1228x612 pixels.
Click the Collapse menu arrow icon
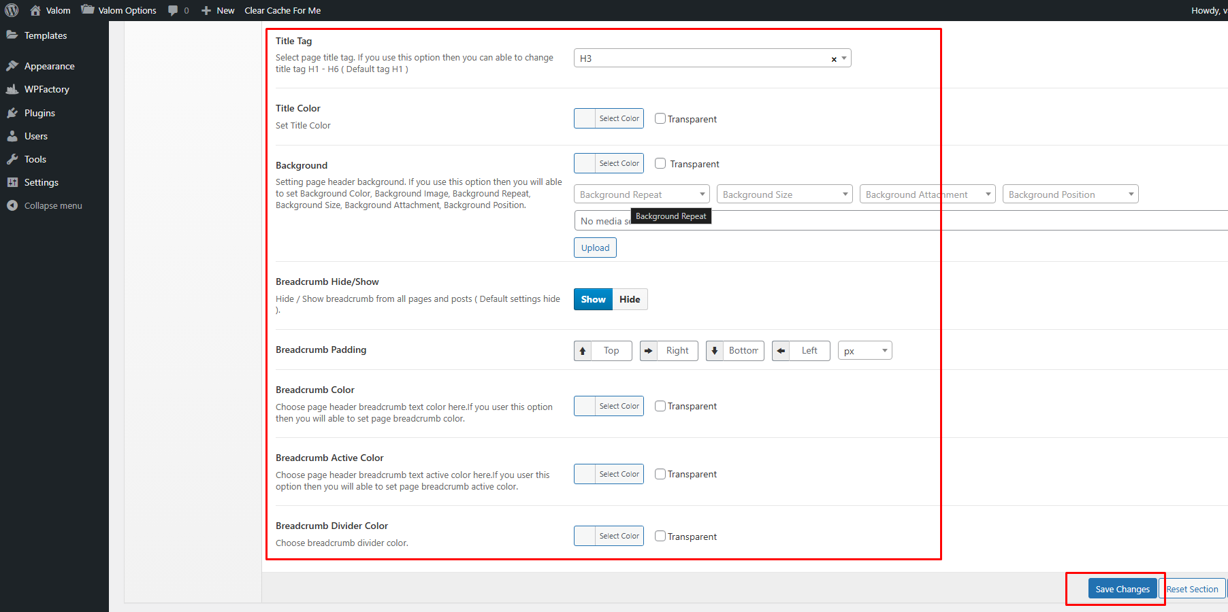[x=12, y=205]
